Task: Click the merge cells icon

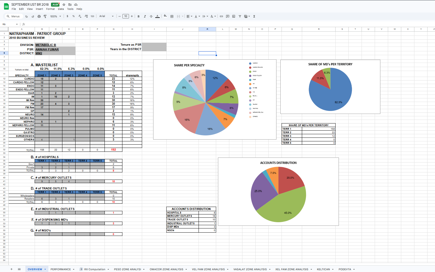Action: [179, 16]
